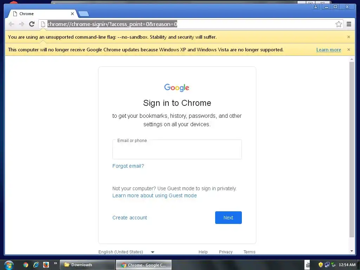360x270 pixels.
Task: Bookmark this page with the star icon
Action: (339, 24)
